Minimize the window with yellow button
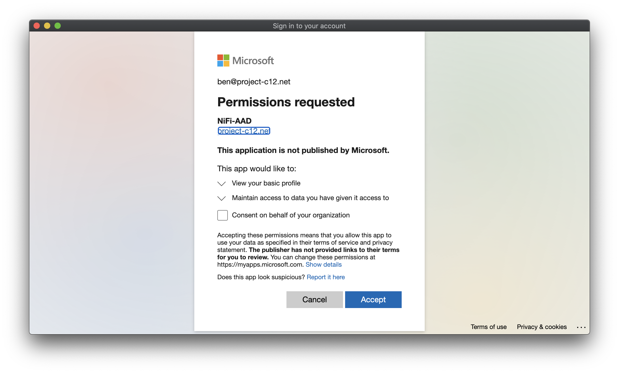Image resolution: width=619 pixels, height=373 pixels. tap(47, 26)
